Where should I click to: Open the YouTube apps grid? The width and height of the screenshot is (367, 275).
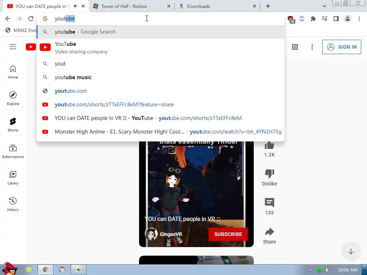[295, 47]
